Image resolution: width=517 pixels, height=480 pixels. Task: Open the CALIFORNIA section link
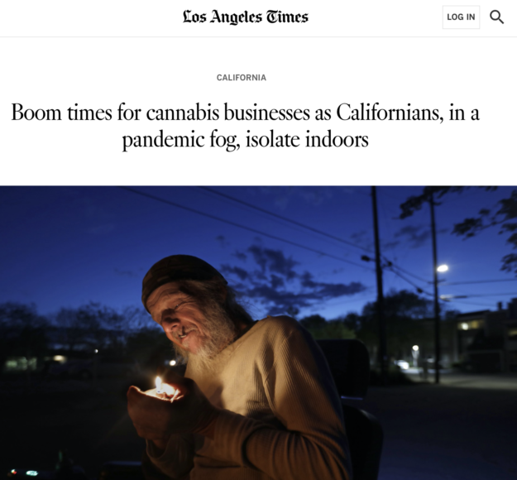[242, 78]
